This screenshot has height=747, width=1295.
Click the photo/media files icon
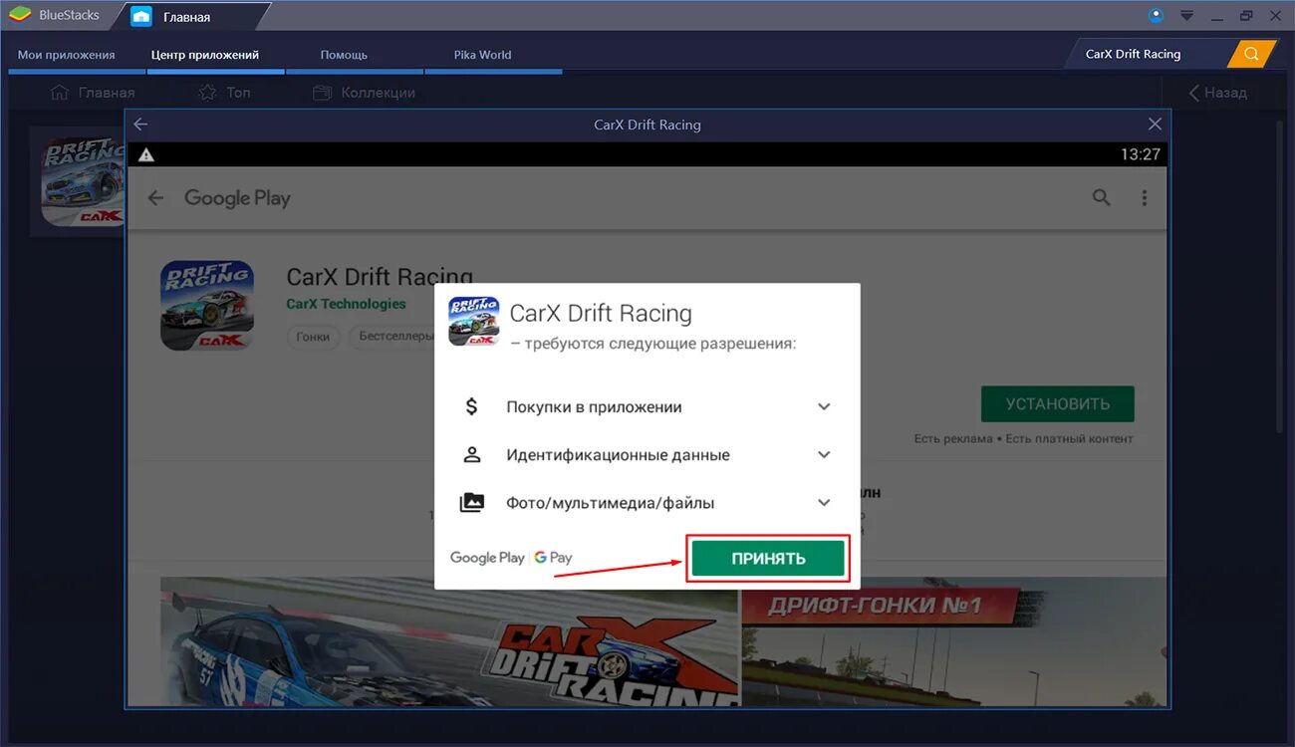point(472,503)
